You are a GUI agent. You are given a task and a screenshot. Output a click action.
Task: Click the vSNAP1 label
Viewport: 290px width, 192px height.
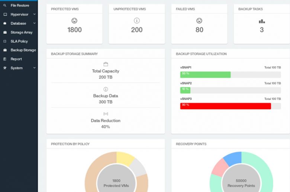click(x=186, y=67)
